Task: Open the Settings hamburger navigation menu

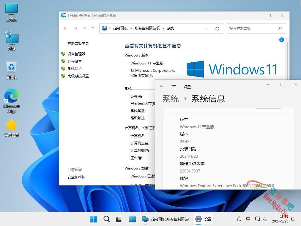Action: (x=173, y=87)
